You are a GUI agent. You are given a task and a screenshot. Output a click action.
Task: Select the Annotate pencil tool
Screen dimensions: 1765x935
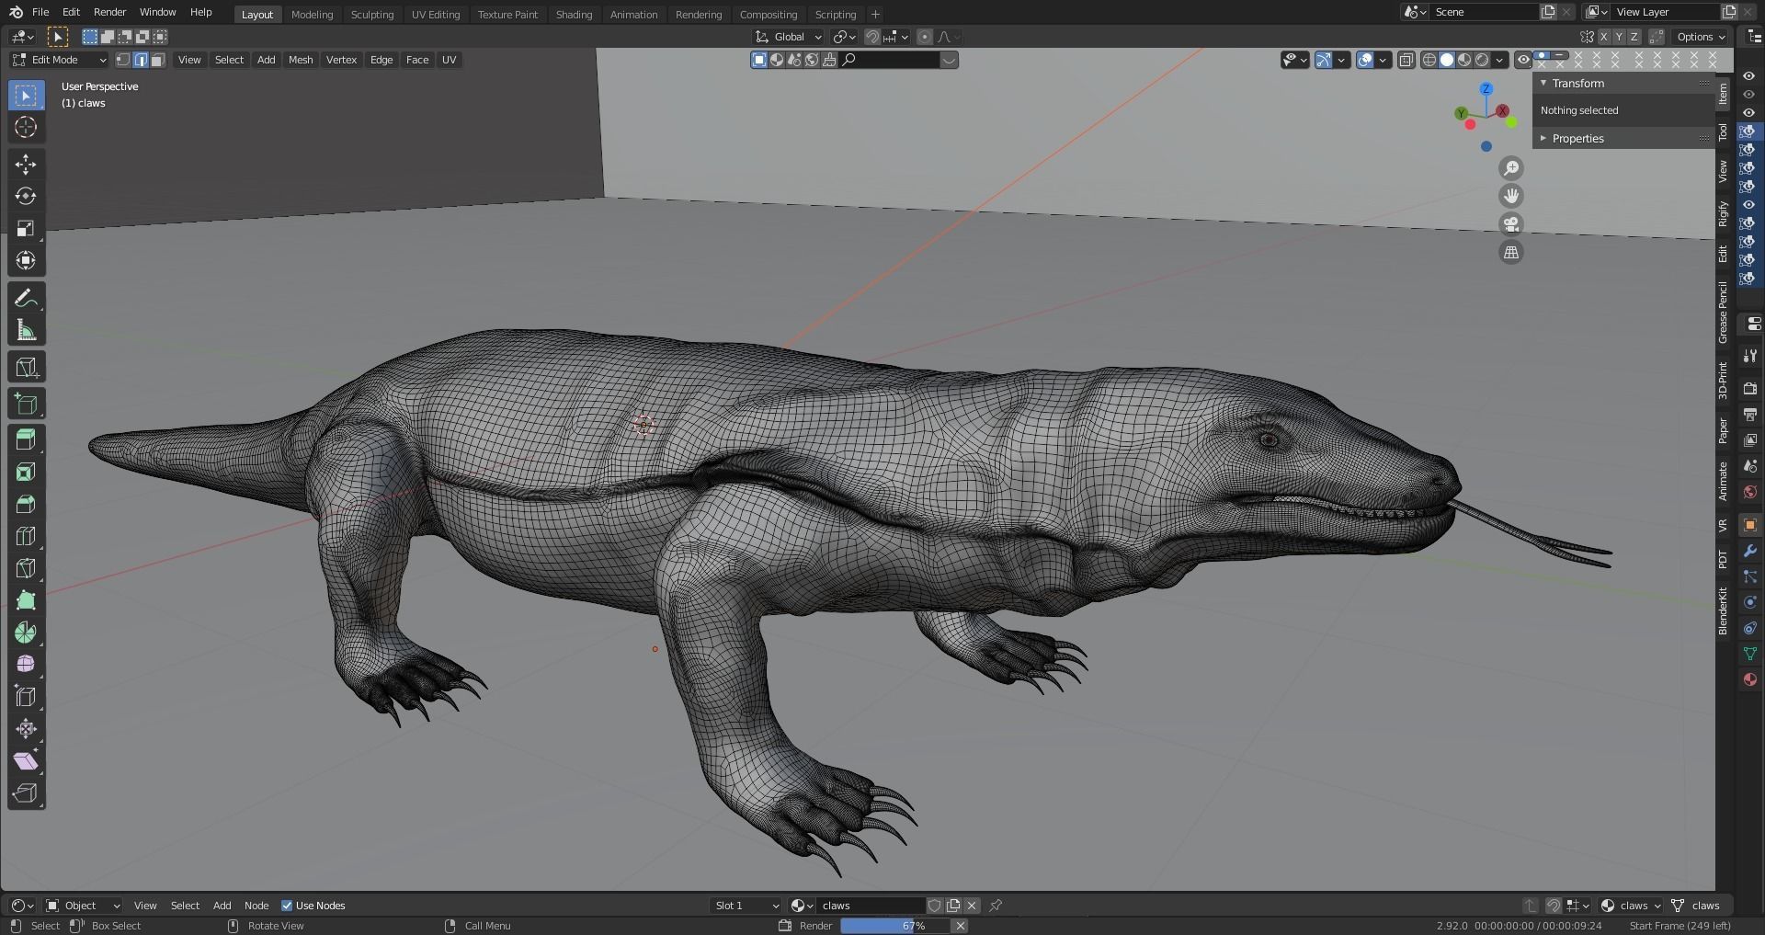tap(26, 299)
